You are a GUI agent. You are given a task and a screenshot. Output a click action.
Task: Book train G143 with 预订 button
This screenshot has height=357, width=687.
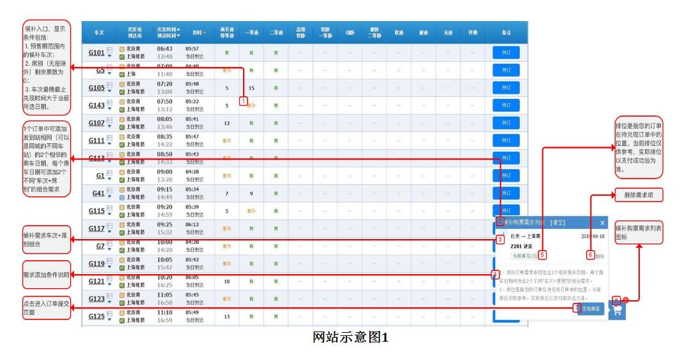pyautogui.click(x=506, y=105)
